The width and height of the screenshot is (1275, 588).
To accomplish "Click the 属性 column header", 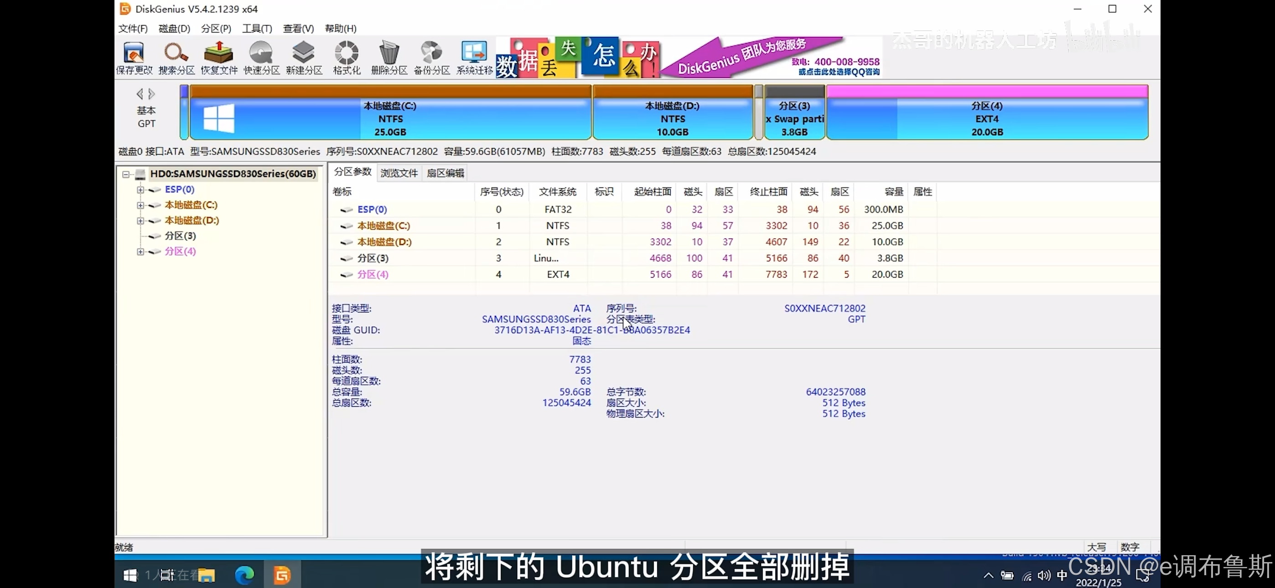I will [x=923, y=191].
